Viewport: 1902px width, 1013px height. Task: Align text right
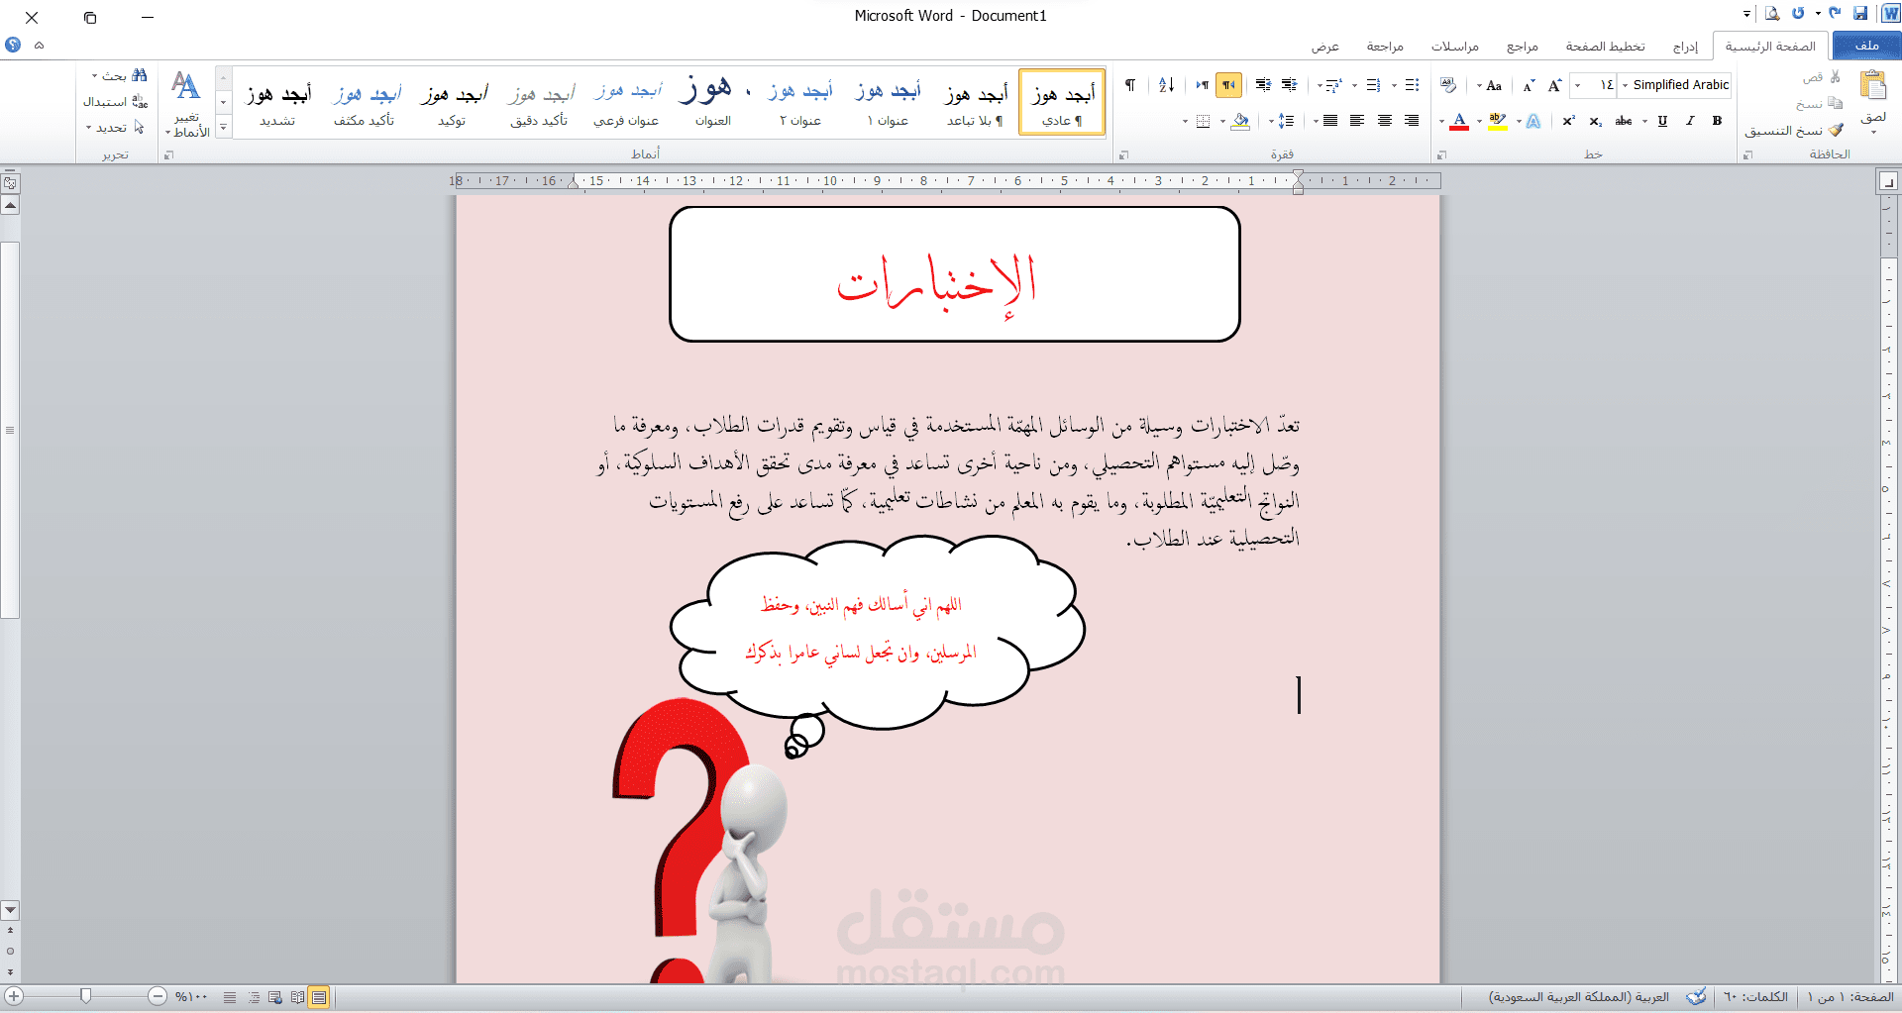(1412, 121)
